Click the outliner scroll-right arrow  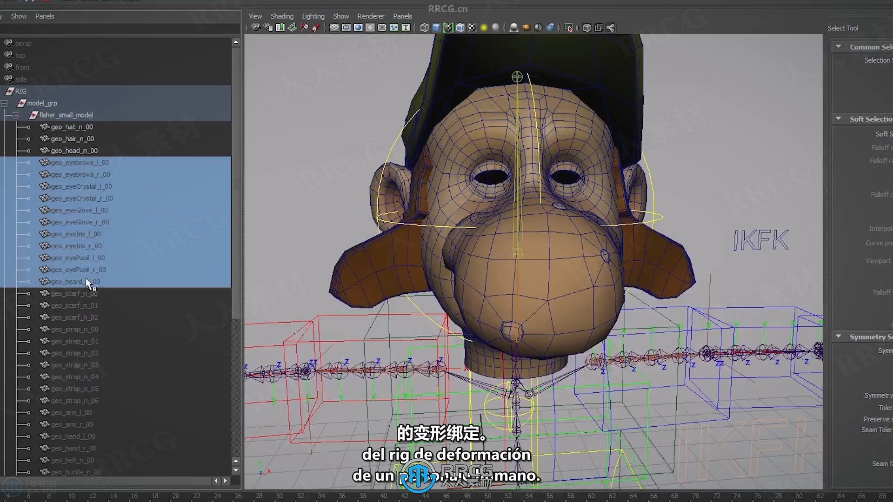(226, 481)
